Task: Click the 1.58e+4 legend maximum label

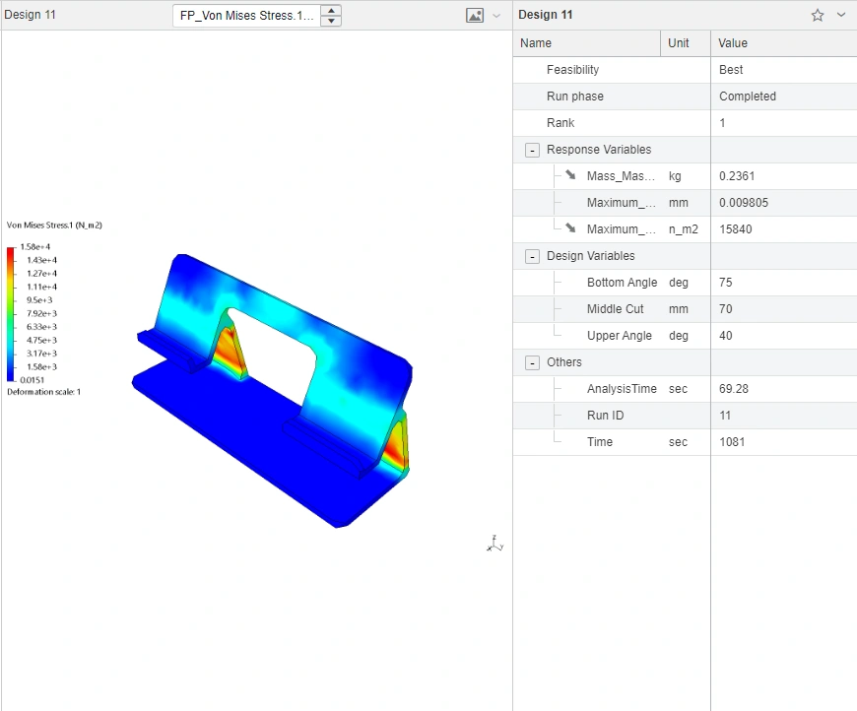Action: [35, 247]
